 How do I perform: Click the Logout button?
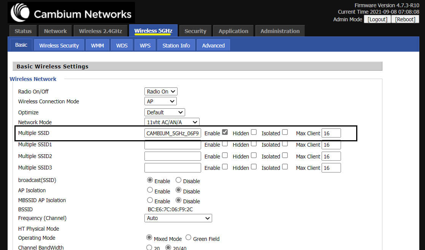click(x=377, y=19)
